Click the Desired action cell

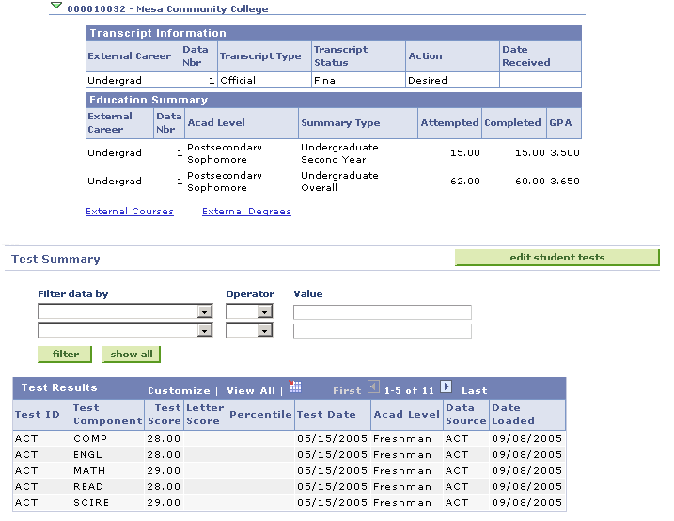coord(452,80)
